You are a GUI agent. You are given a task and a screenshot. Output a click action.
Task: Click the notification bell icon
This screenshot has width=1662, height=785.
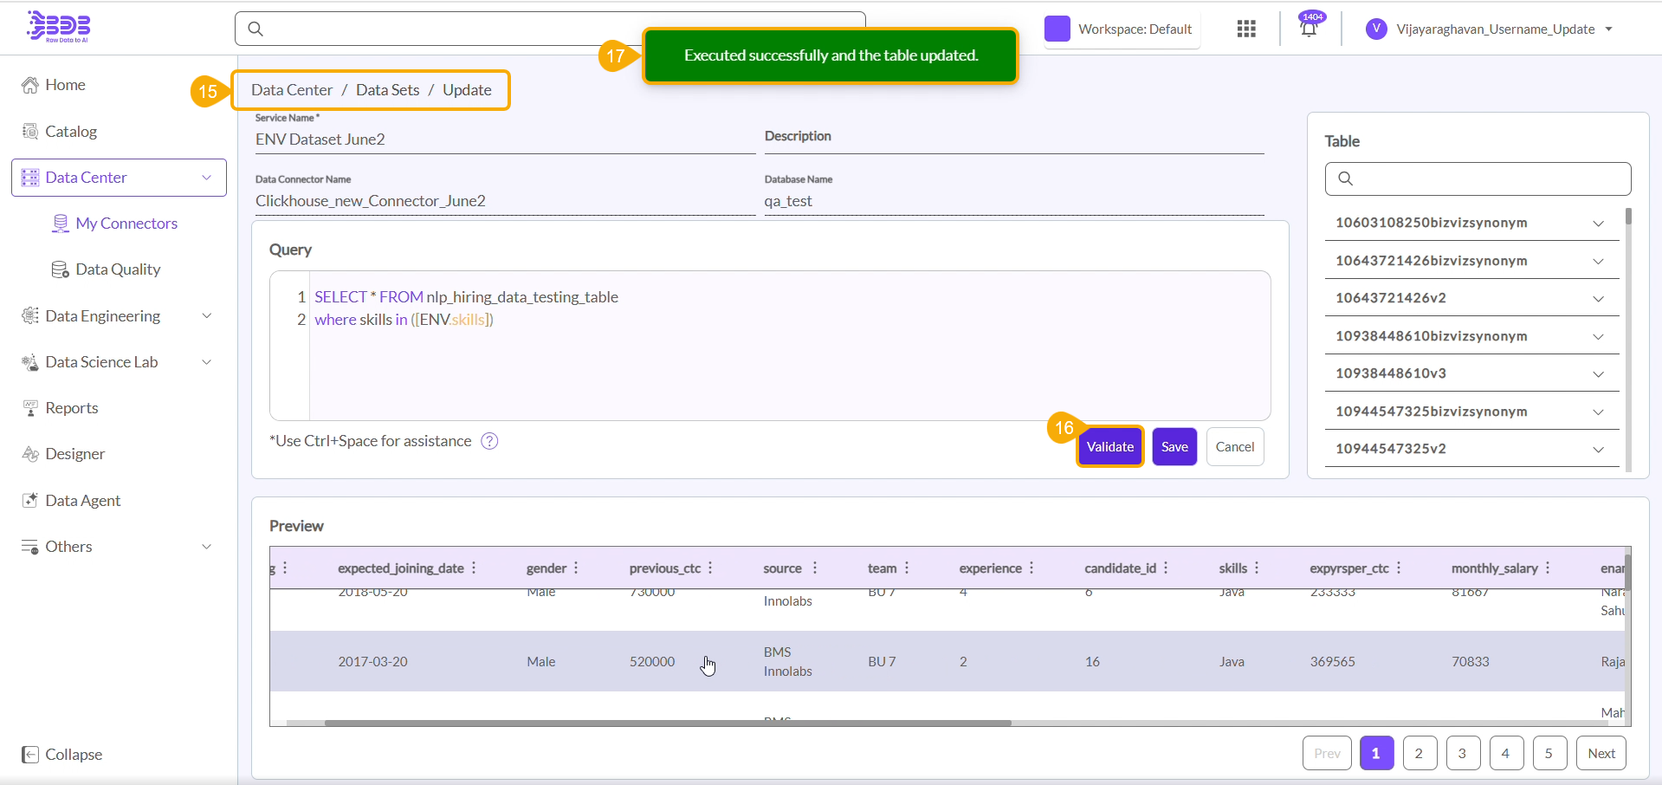[x=1309, y=29]
